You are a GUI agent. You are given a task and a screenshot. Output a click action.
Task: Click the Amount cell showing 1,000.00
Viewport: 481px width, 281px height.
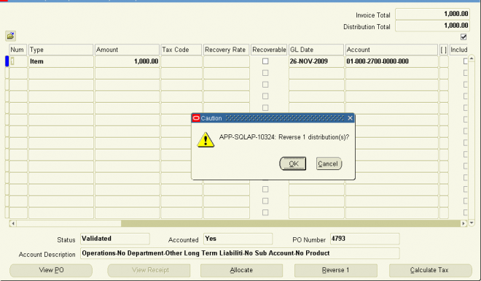(x=127, y=61)
